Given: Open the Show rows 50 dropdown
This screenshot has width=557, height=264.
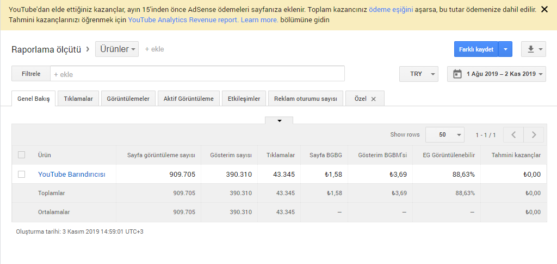Looking at the screenshot, I should tap(445, 134).
